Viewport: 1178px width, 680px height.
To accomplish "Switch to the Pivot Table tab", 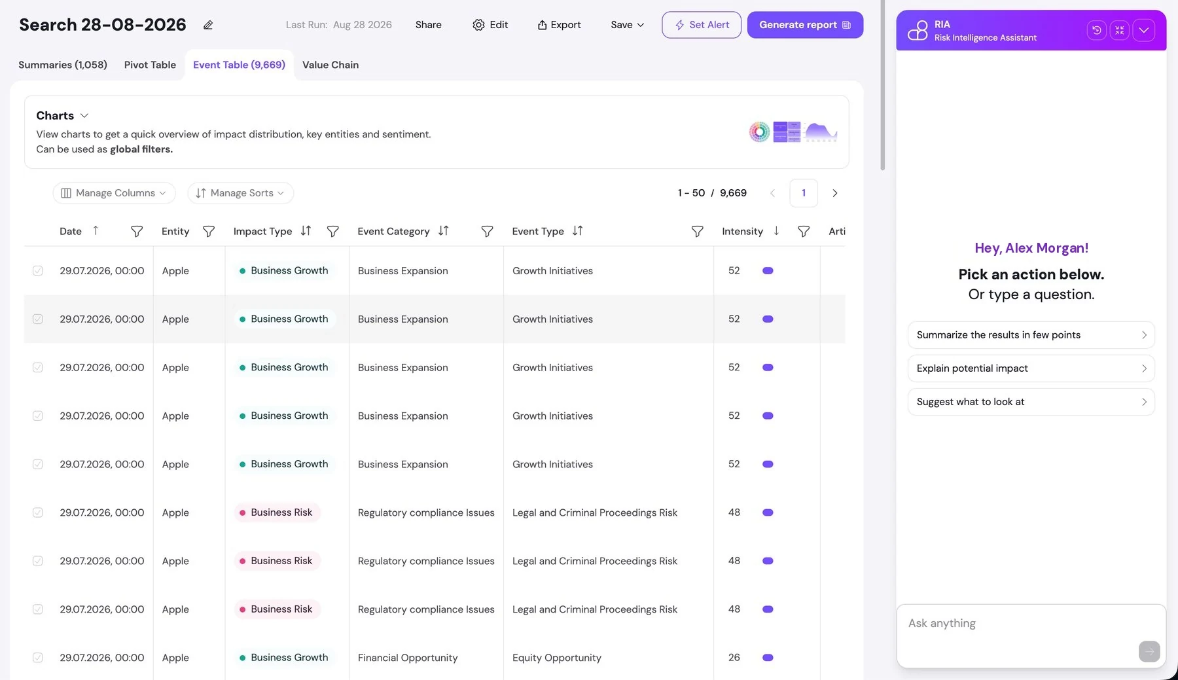I will coord(150,65).
